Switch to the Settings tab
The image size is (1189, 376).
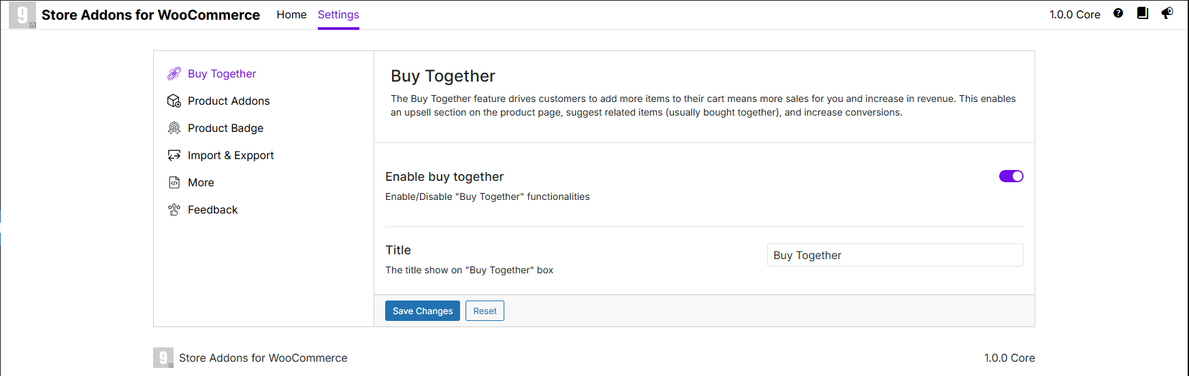[x=338, y=15]
